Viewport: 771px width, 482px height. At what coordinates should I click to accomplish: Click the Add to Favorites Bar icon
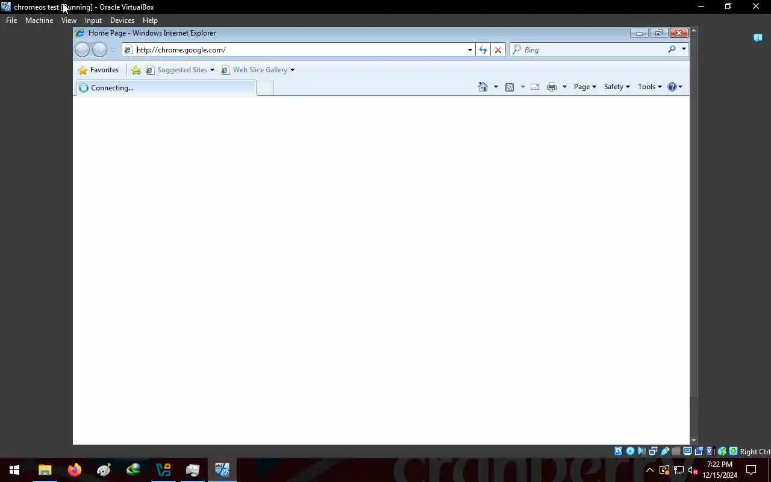click(x=136, y=70)
